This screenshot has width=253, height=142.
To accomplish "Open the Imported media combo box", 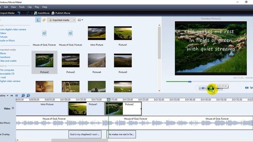I will coord(62,20).
